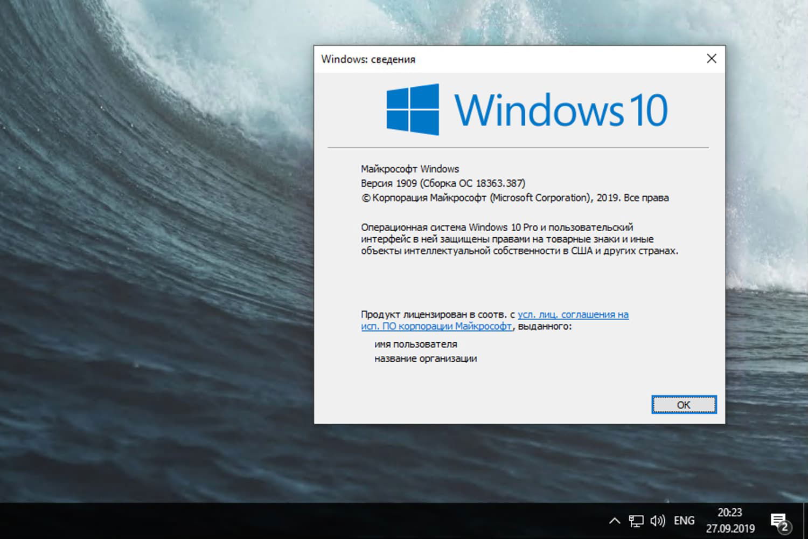Mute system audio via the speaker icon

coord(657,520)
